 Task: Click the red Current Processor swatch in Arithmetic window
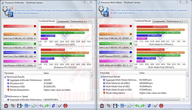click(35, 26)
